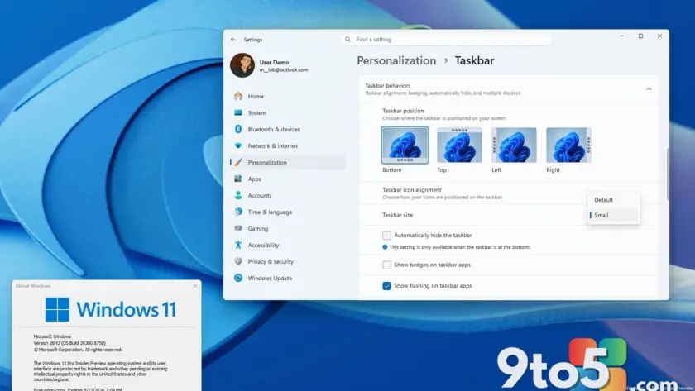Screen dimensions: 695x391
Task: Select Right taskbar position thumbnail
Action: pos(568,145)
